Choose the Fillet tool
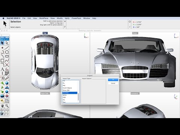Screen dimensions: 180x135 [x=2, y=65]
